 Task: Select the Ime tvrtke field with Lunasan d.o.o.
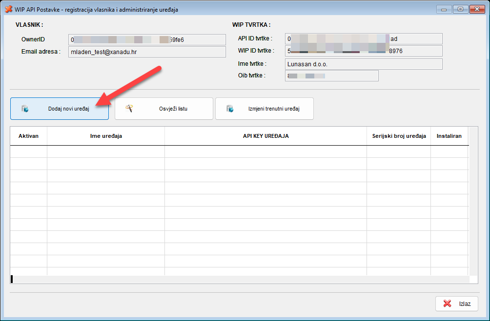pos(364,64)
